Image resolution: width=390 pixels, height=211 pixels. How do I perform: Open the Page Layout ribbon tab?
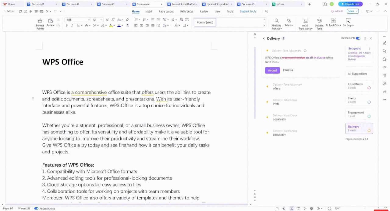[166, 11]
